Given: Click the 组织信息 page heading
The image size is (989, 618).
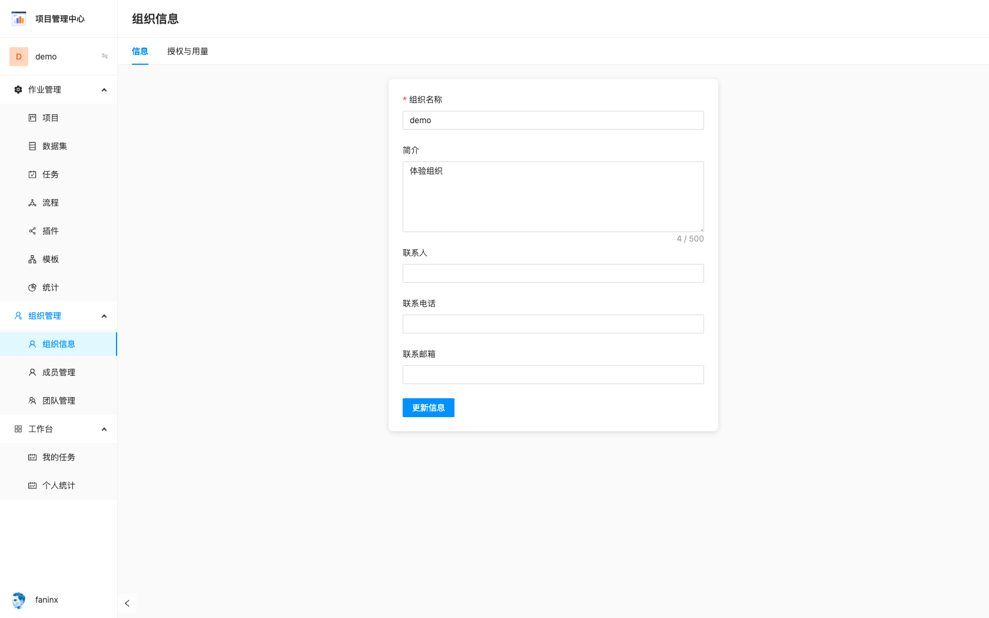Looking at the screenshot, I should tap(155, 19).
